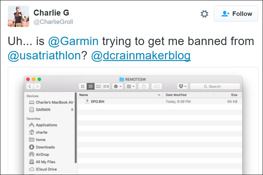Open Downloads in sidebar
This screenshot has width=263, height=175.
coord(42,147)
